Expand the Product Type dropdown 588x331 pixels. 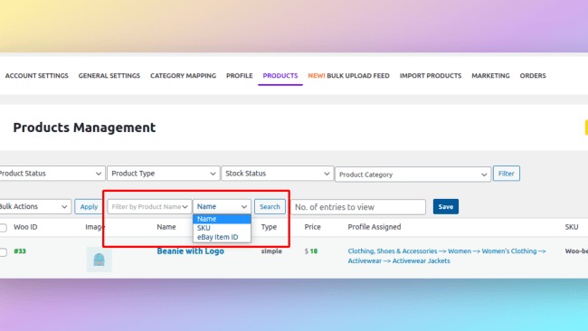coord(164,174)
